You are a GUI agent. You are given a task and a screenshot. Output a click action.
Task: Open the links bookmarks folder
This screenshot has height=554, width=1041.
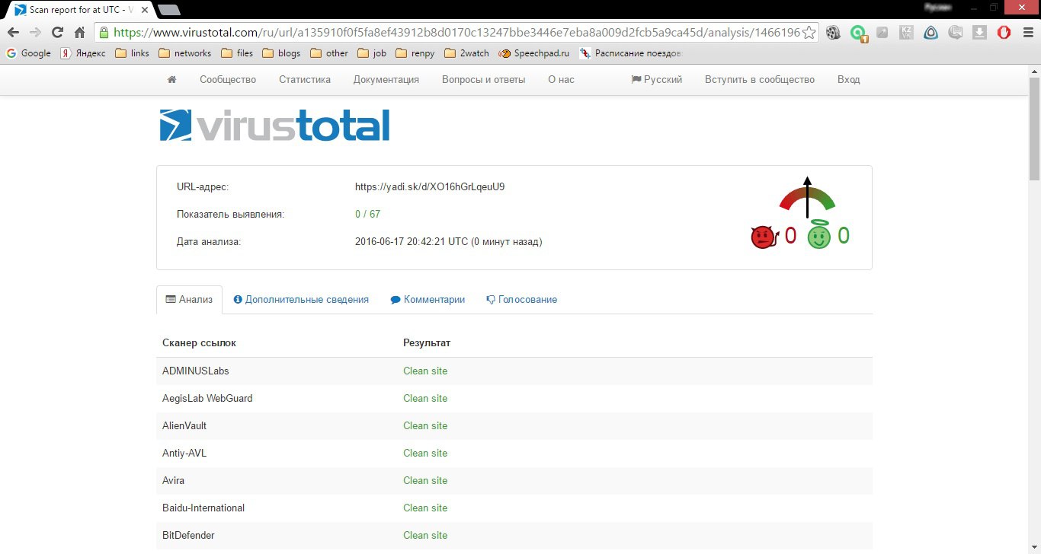[132, 53]
